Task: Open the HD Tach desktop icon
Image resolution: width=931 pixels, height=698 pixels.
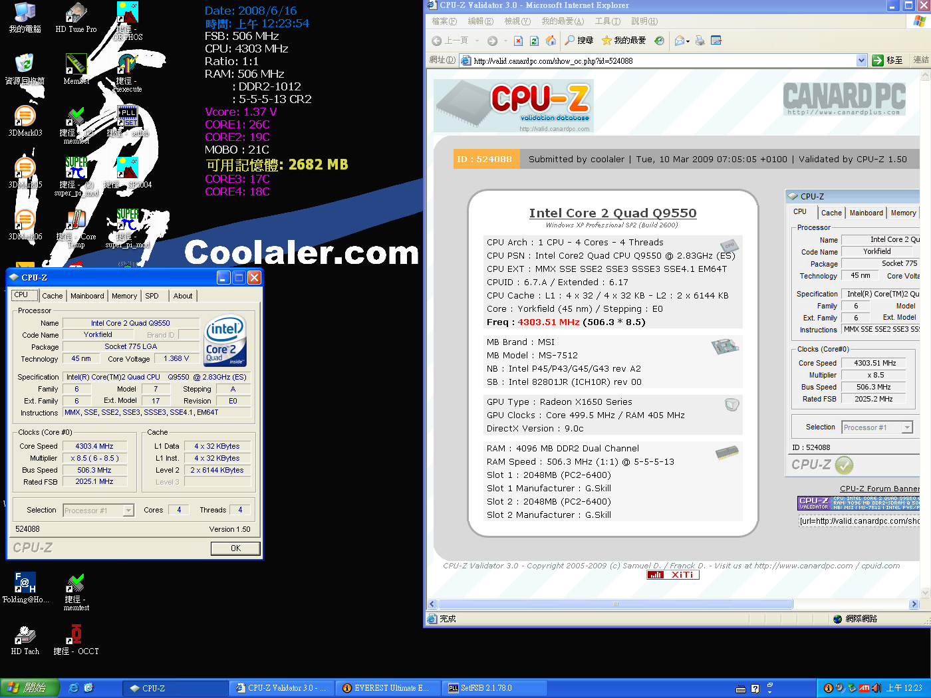Action: pos(25,640)
